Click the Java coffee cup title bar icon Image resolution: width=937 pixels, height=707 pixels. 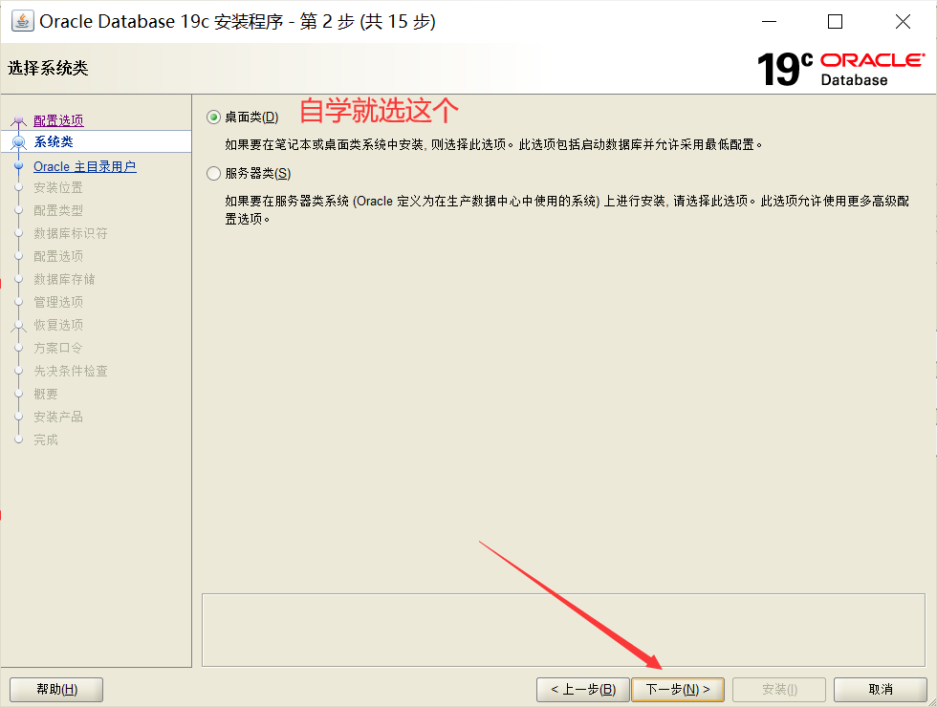pos(21,20)
